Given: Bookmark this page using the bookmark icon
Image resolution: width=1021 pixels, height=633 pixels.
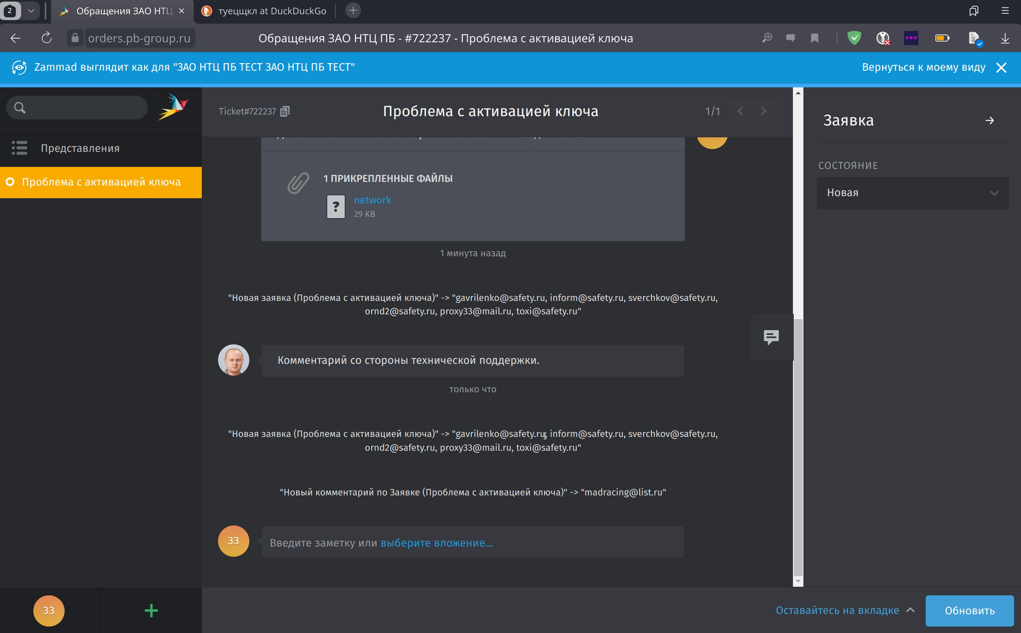Looking at the screenshot, I should point(814,38).
